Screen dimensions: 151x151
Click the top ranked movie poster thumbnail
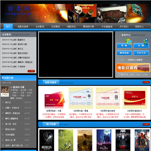pos(5,91)
